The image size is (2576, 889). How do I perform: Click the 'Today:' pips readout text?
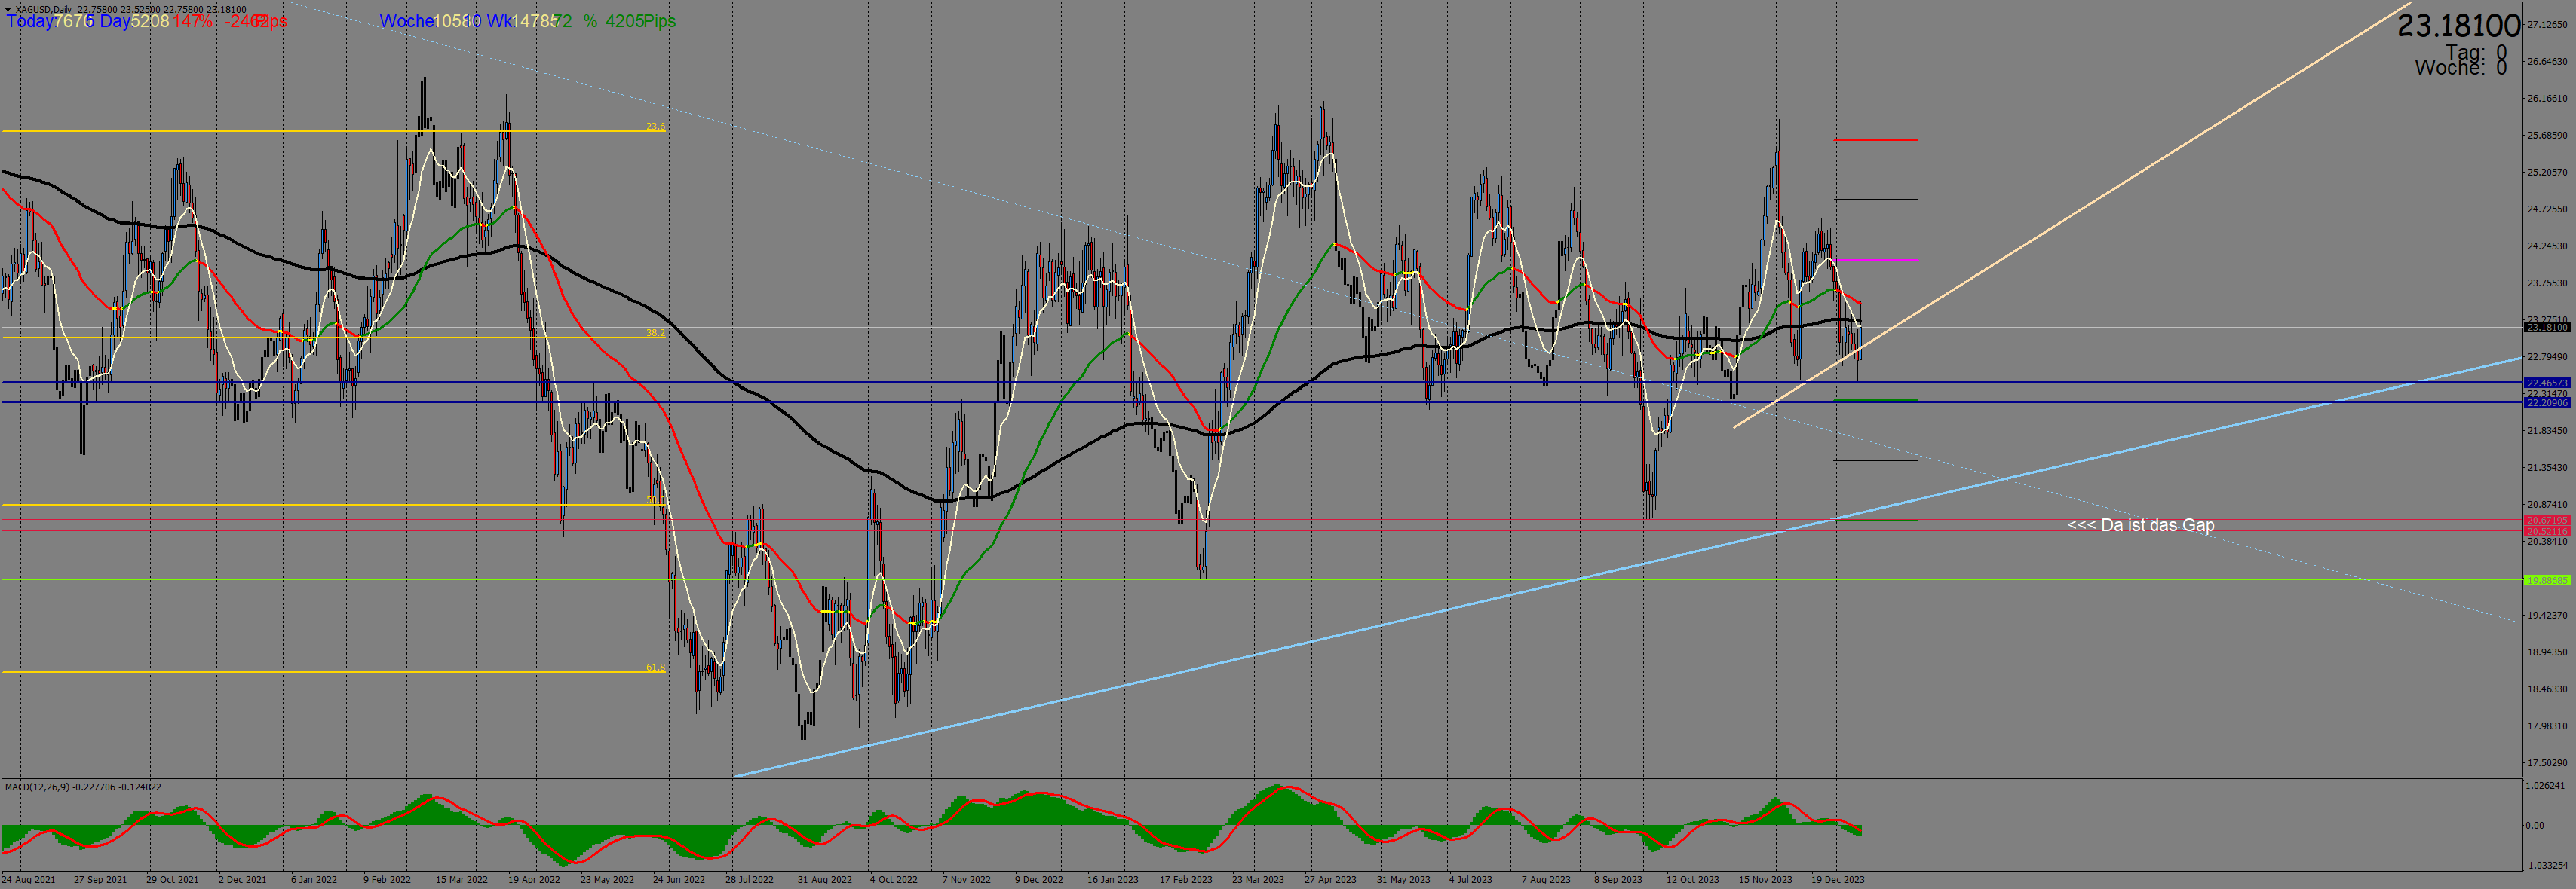click(x=30, y=21)
